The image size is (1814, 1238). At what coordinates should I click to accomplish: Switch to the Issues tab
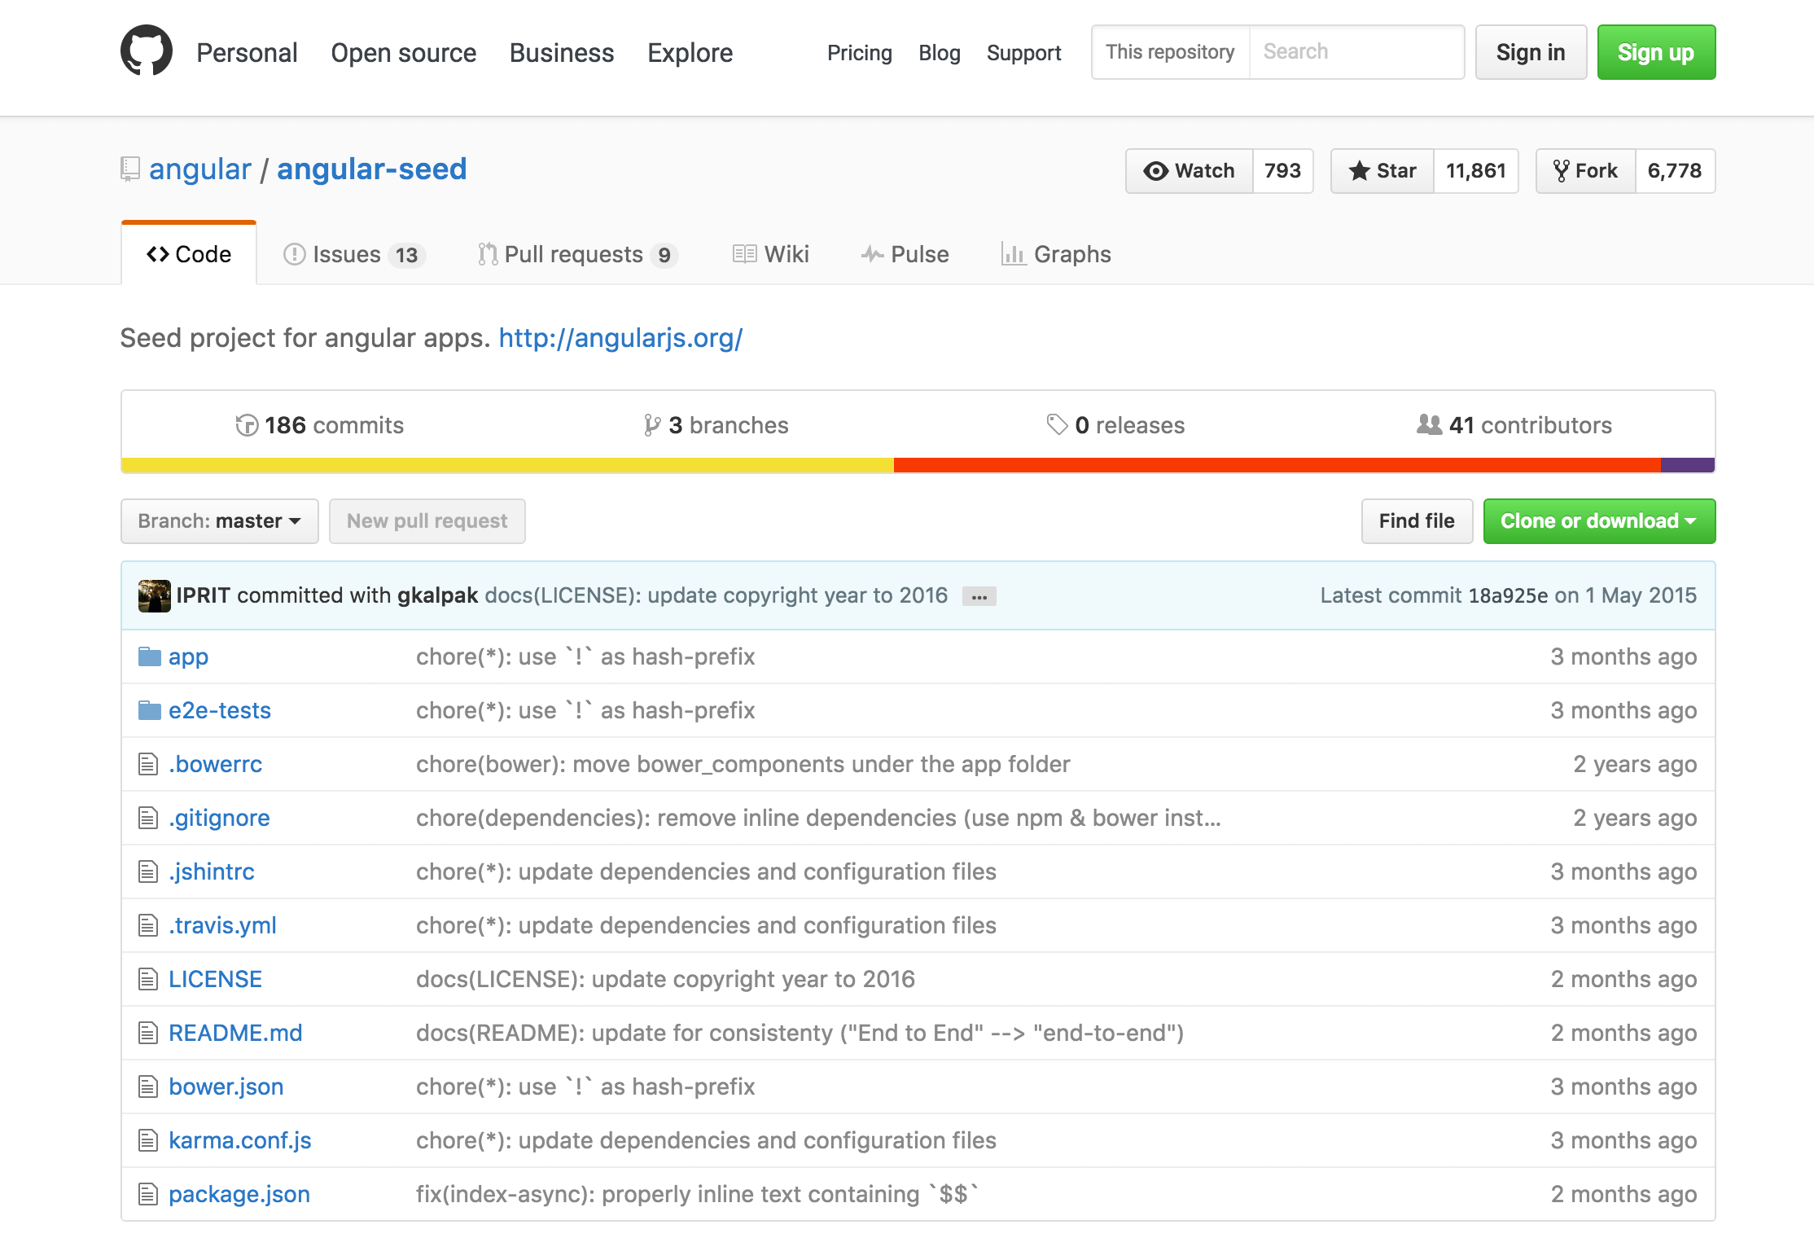pos(354,255)
